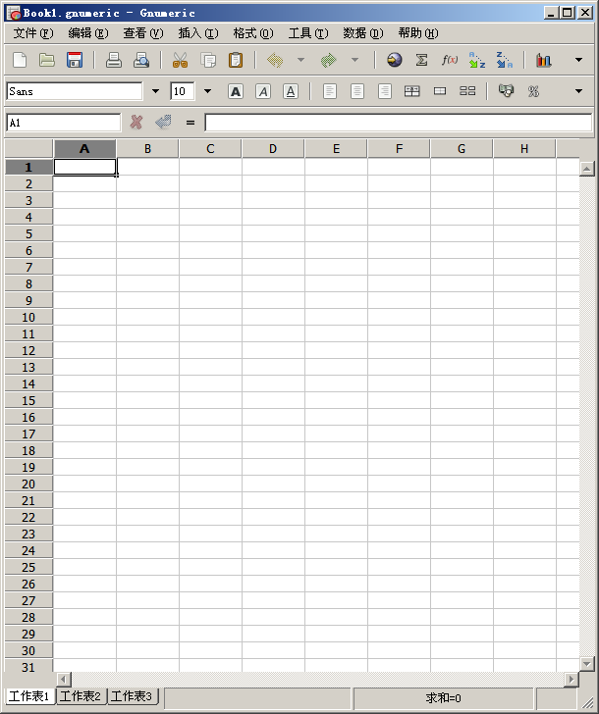Viewport: 599px width, 714px height.
Task: Center horizontally across the selection
Action: (412, 91)
